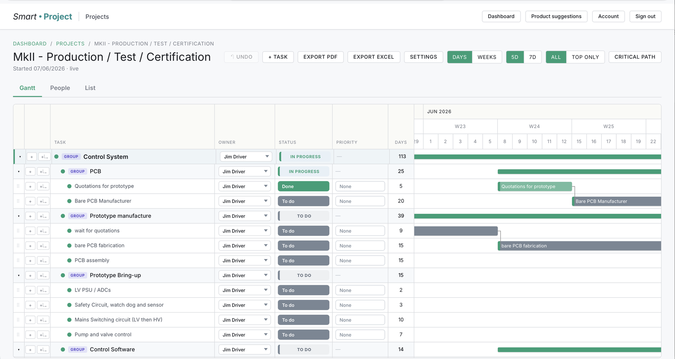Click drag handle of bare PCB fabrication row
675x359 pixels.
pos(18,246)
